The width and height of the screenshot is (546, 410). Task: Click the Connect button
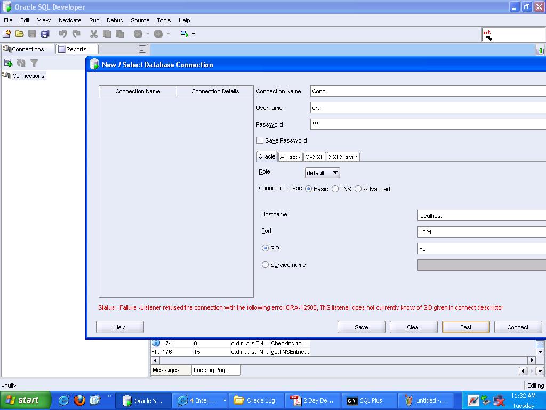[x=517, y=327]
